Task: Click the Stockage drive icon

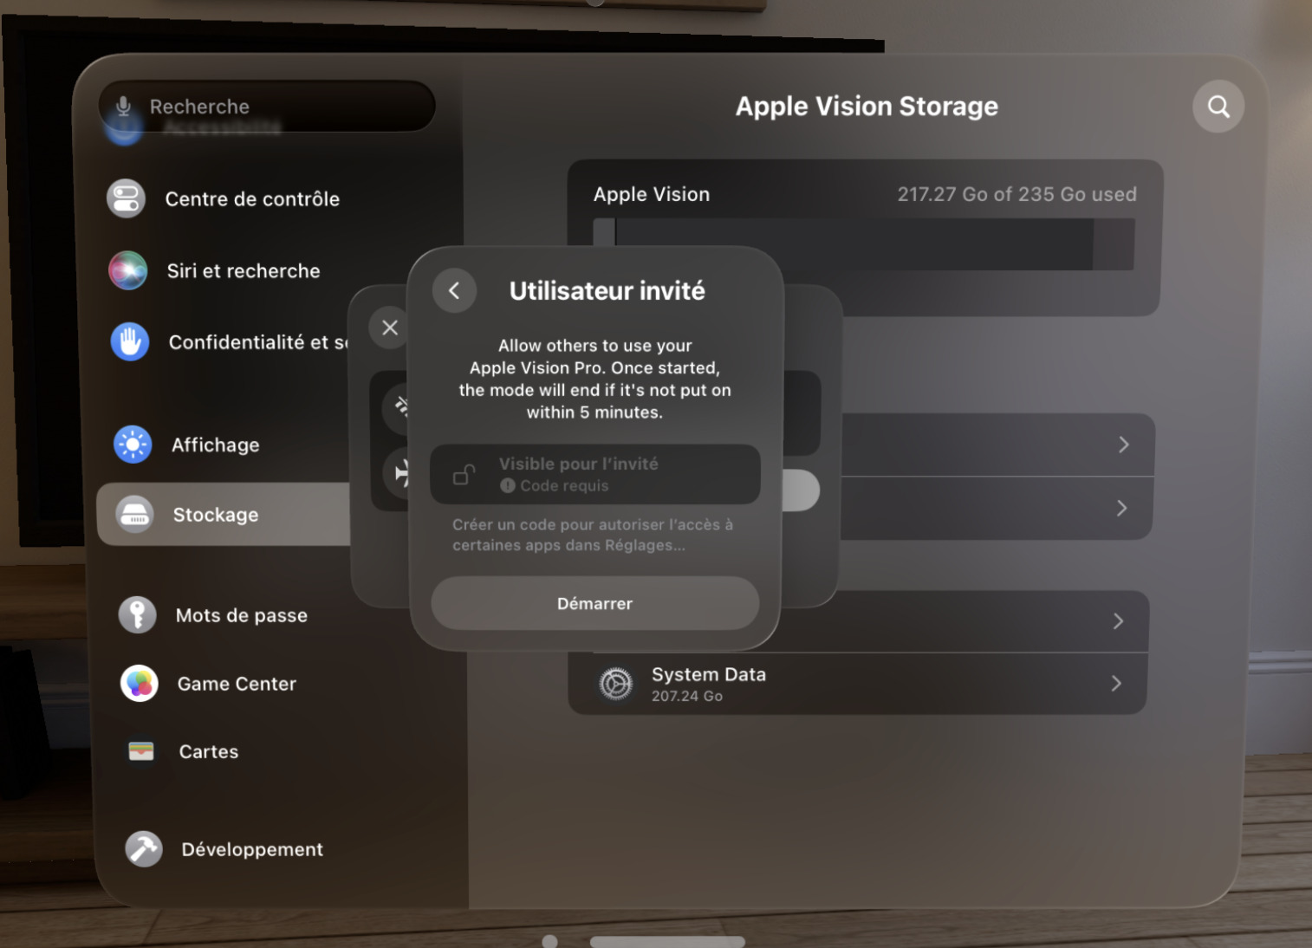Action: tap(134, 515)
